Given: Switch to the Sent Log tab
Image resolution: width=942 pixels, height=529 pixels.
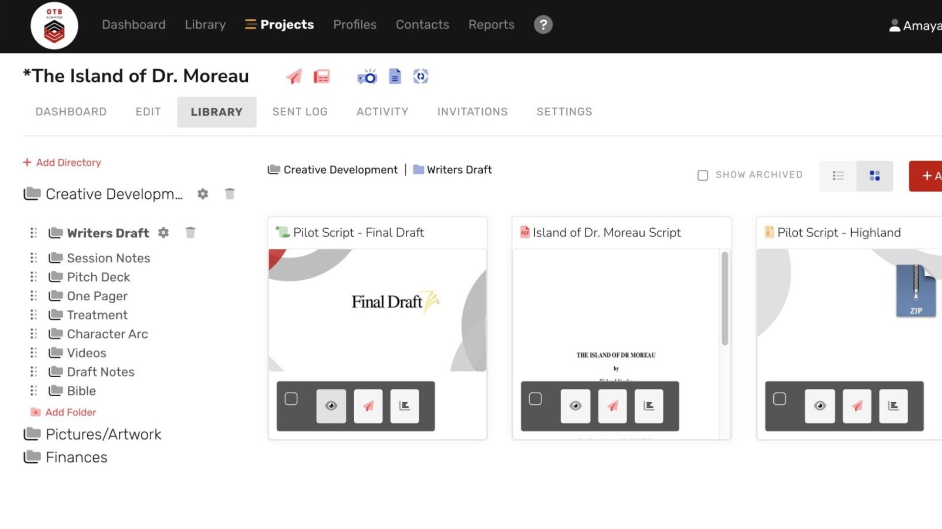Looking at the screenshot, I should pos(300,112).
